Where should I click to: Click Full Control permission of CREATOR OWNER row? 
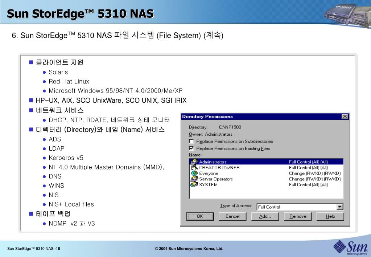coord(308,167)
